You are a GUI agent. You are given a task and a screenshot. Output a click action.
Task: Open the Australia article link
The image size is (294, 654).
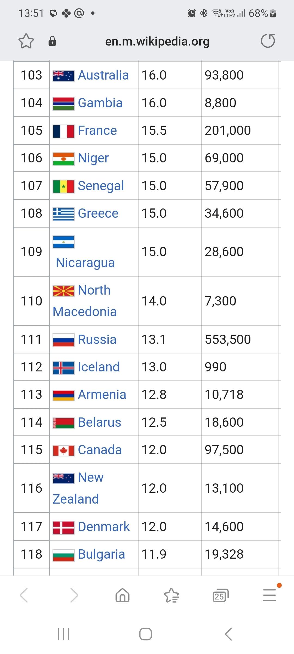(103, 75)
